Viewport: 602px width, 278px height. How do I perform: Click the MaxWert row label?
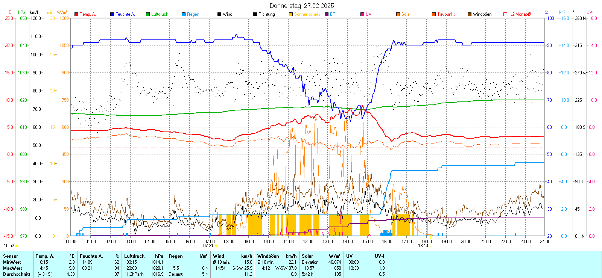coord(12,268)
